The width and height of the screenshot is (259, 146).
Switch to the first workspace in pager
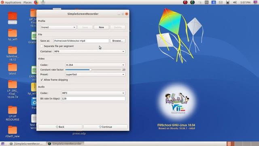point(231,144)
